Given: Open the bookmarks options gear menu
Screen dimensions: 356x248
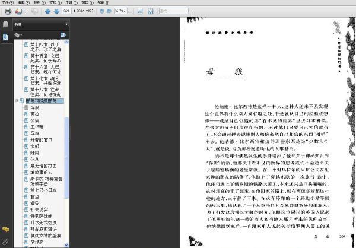Looking at the screenshot, I should (x=18, y=35).
